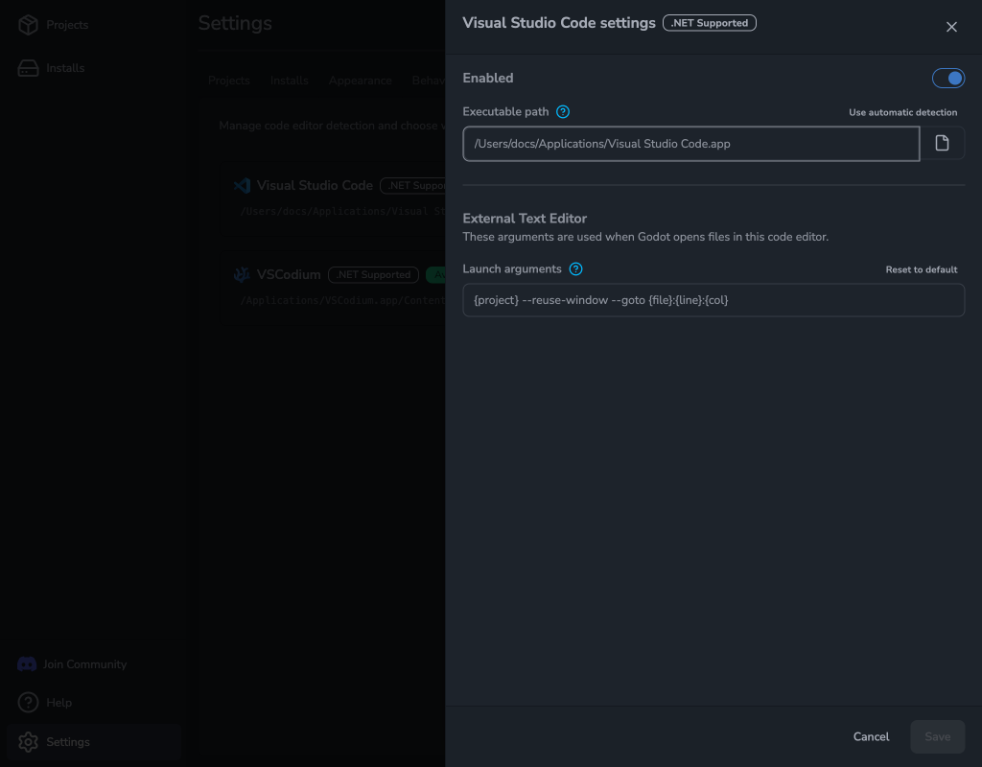The width and height of the screenshot is (982, 767).
Task: Click the External Text Editor heading
Action: (525, 219)
